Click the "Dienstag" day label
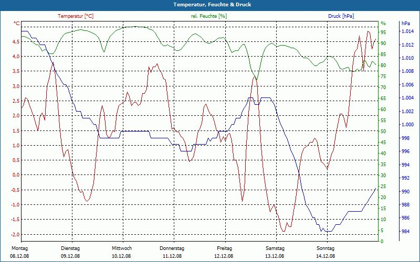The height and width of the screenshot is (262, 420). (x=70, y=248)
